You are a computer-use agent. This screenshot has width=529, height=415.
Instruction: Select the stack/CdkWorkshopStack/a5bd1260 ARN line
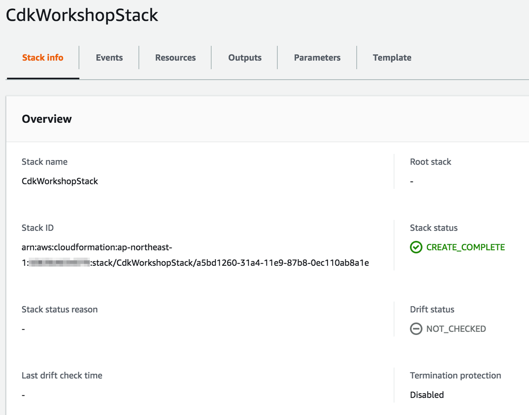(195, 263)
